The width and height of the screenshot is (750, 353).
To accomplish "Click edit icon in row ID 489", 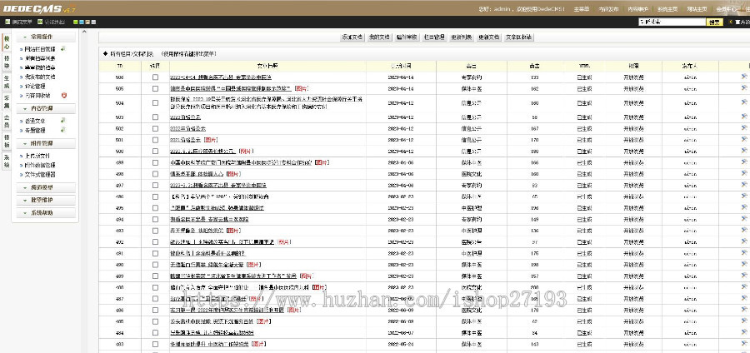I will (744, 276).
